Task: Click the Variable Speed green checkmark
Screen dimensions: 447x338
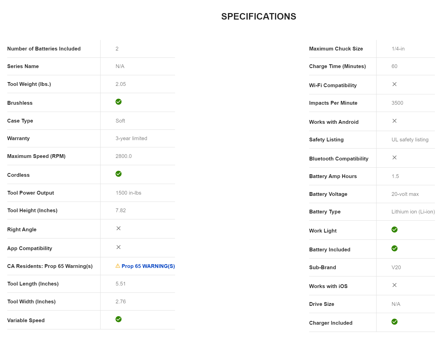Action: pyautogui.click(x=119, y=319)
